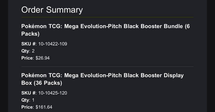Screen dimensions: 215x112
Task: Click the SKU # label of Display Box
Action: [x=28, y=93]
